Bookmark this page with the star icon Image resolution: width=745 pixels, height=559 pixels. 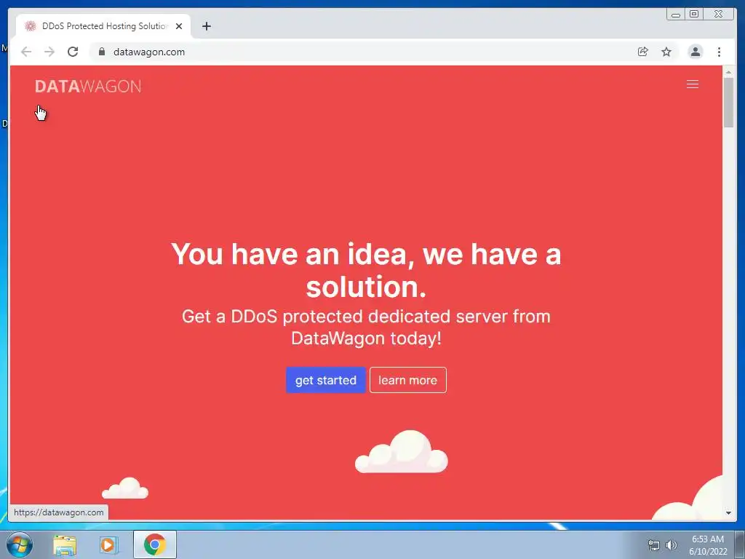[x=666, y=52]
